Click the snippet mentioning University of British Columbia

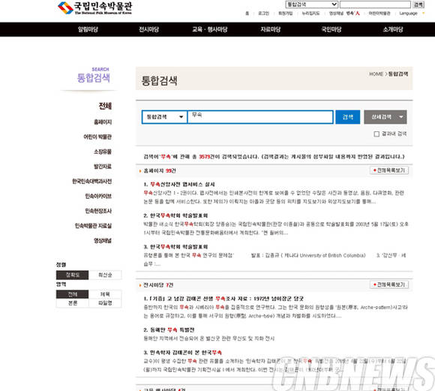pos(274,260)
